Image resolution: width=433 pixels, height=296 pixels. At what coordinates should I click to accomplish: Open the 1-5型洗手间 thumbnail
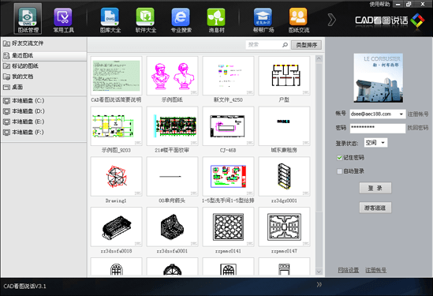(228, 176)
